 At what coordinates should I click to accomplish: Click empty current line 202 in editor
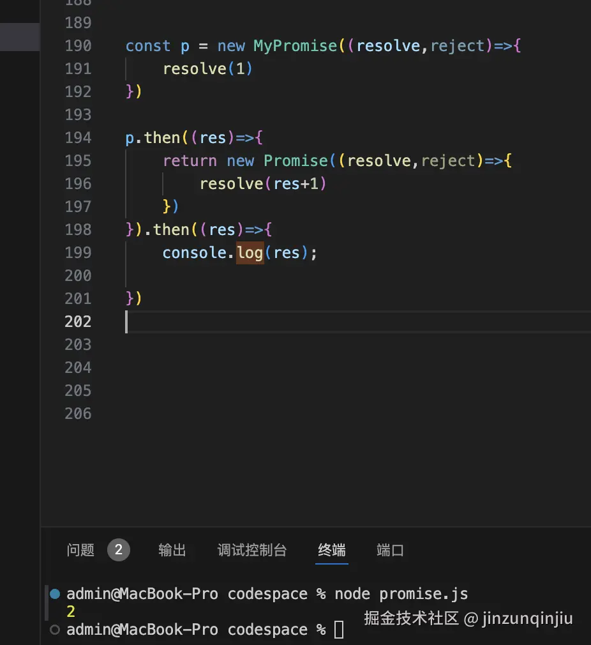tap(357, 321)
